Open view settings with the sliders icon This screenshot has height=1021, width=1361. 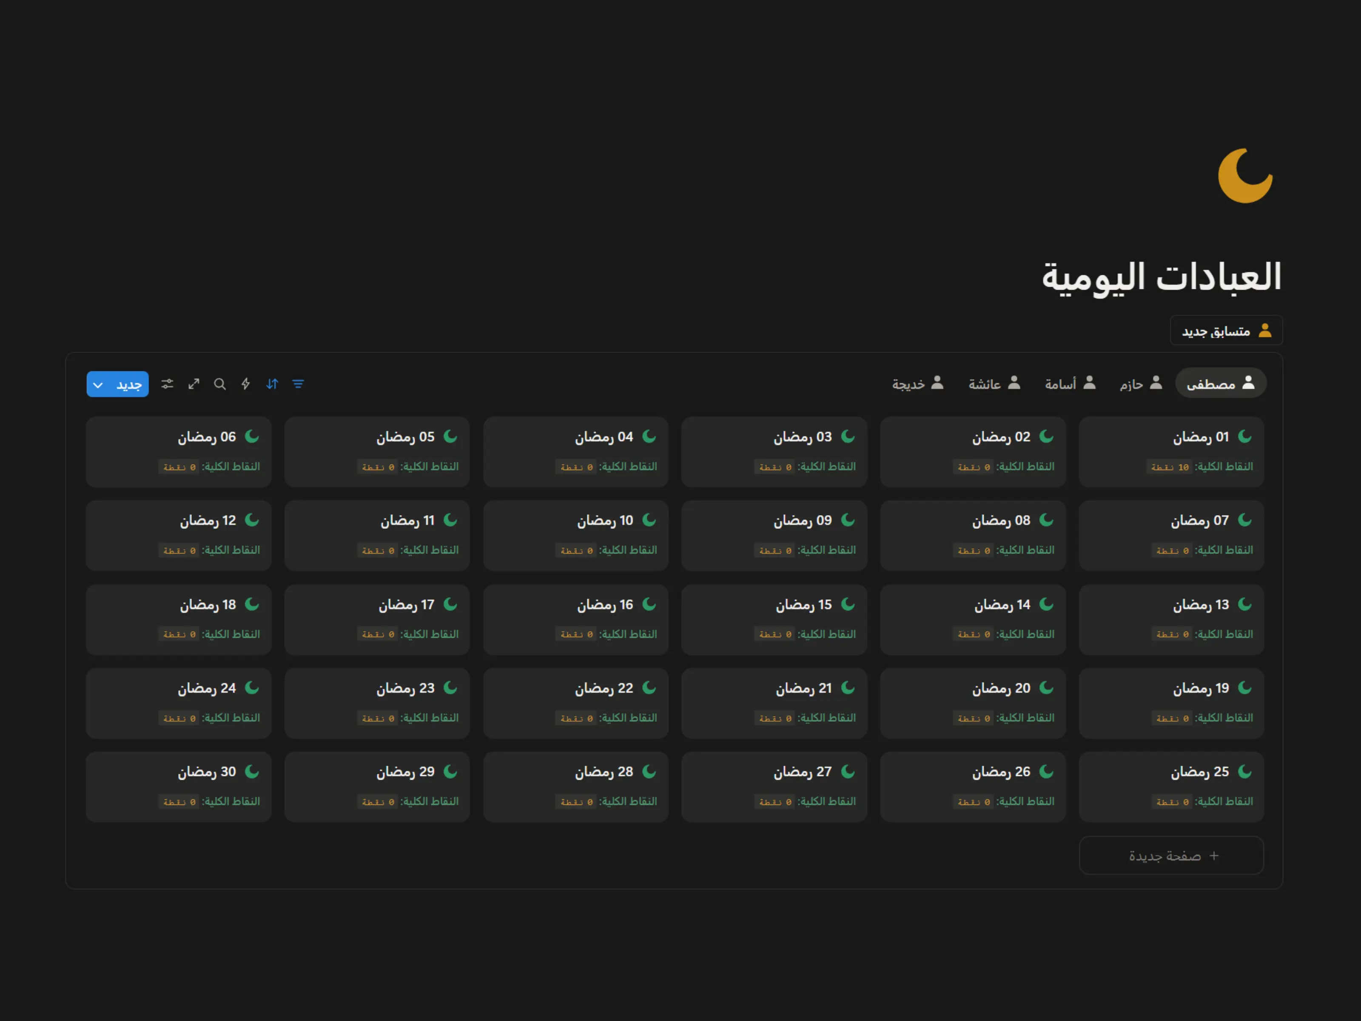click(x=167, y=383)
